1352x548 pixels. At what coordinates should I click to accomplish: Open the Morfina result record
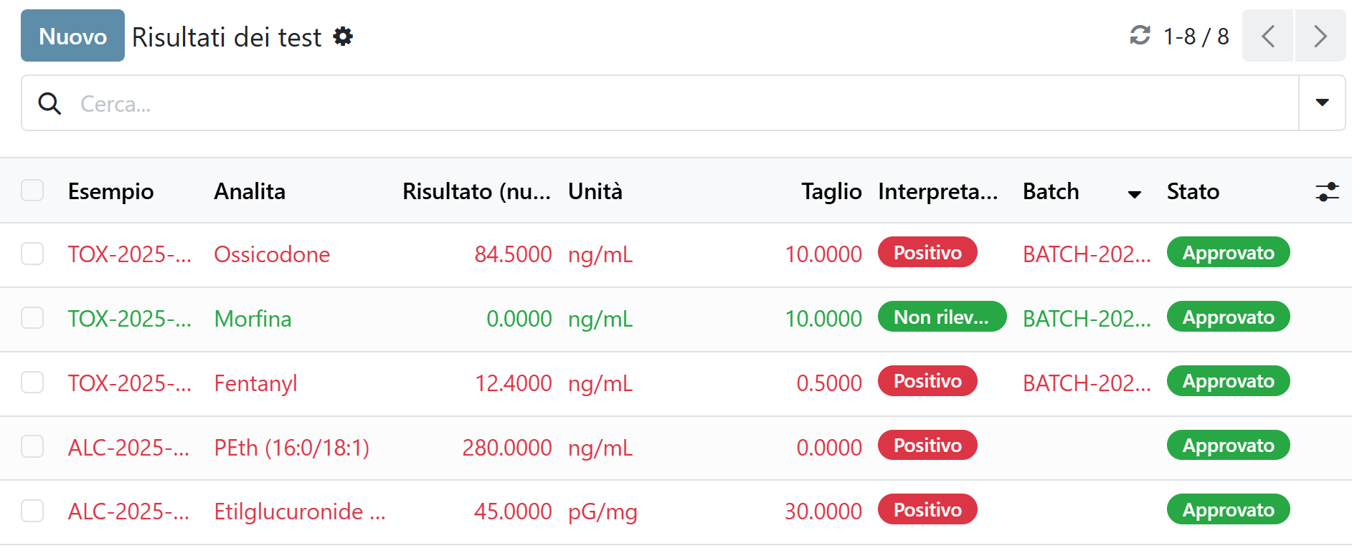tap(252, 319)
